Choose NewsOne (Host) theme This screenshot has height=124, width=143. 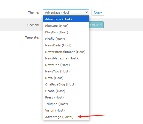coord(66,65)
